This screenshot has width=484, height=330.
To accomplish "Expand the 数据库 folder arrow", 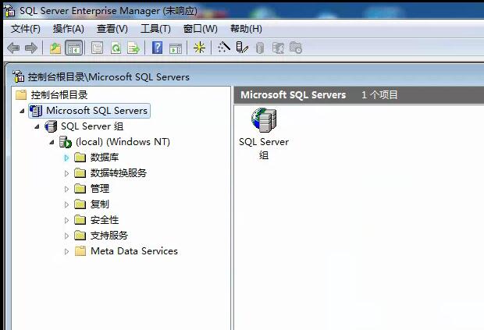I will tap(66, 158).
